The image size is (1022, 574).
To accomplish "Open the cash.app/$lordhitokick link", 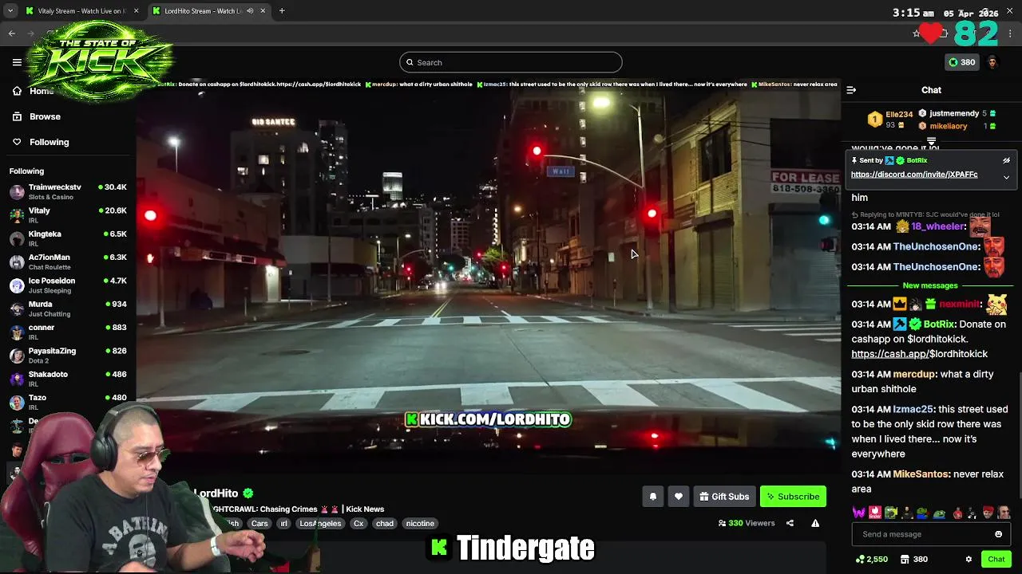I will 919,354.
